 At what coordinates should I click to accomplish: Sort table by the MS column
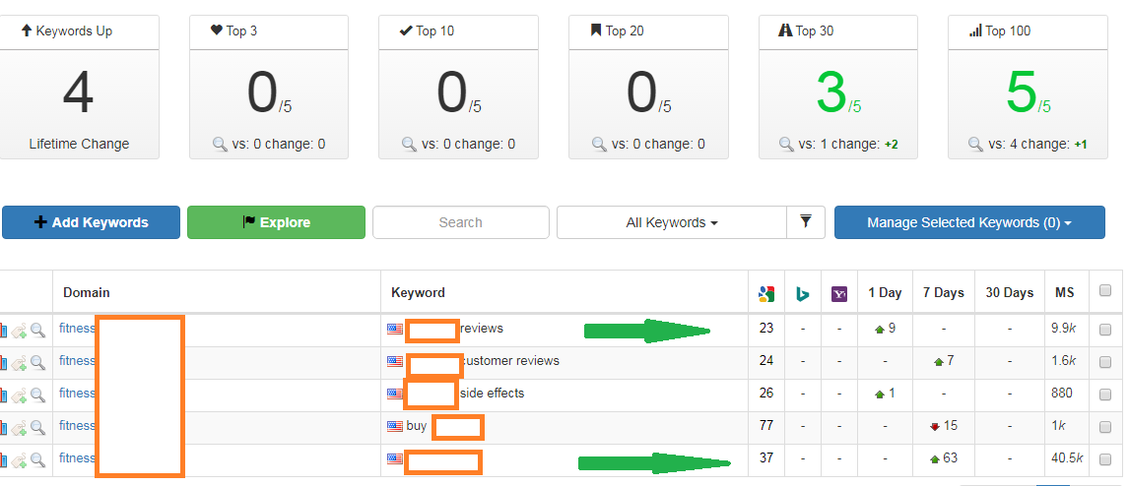pyautogui.click(x=1065, y=292)
